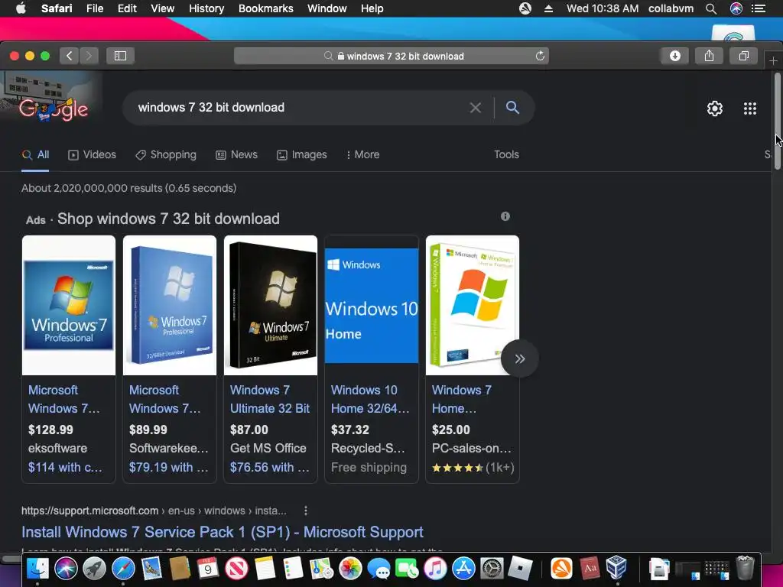The image size is (783, 587).
Task: Click the Windows 10 Home product image
Action: tap(372, 305)
